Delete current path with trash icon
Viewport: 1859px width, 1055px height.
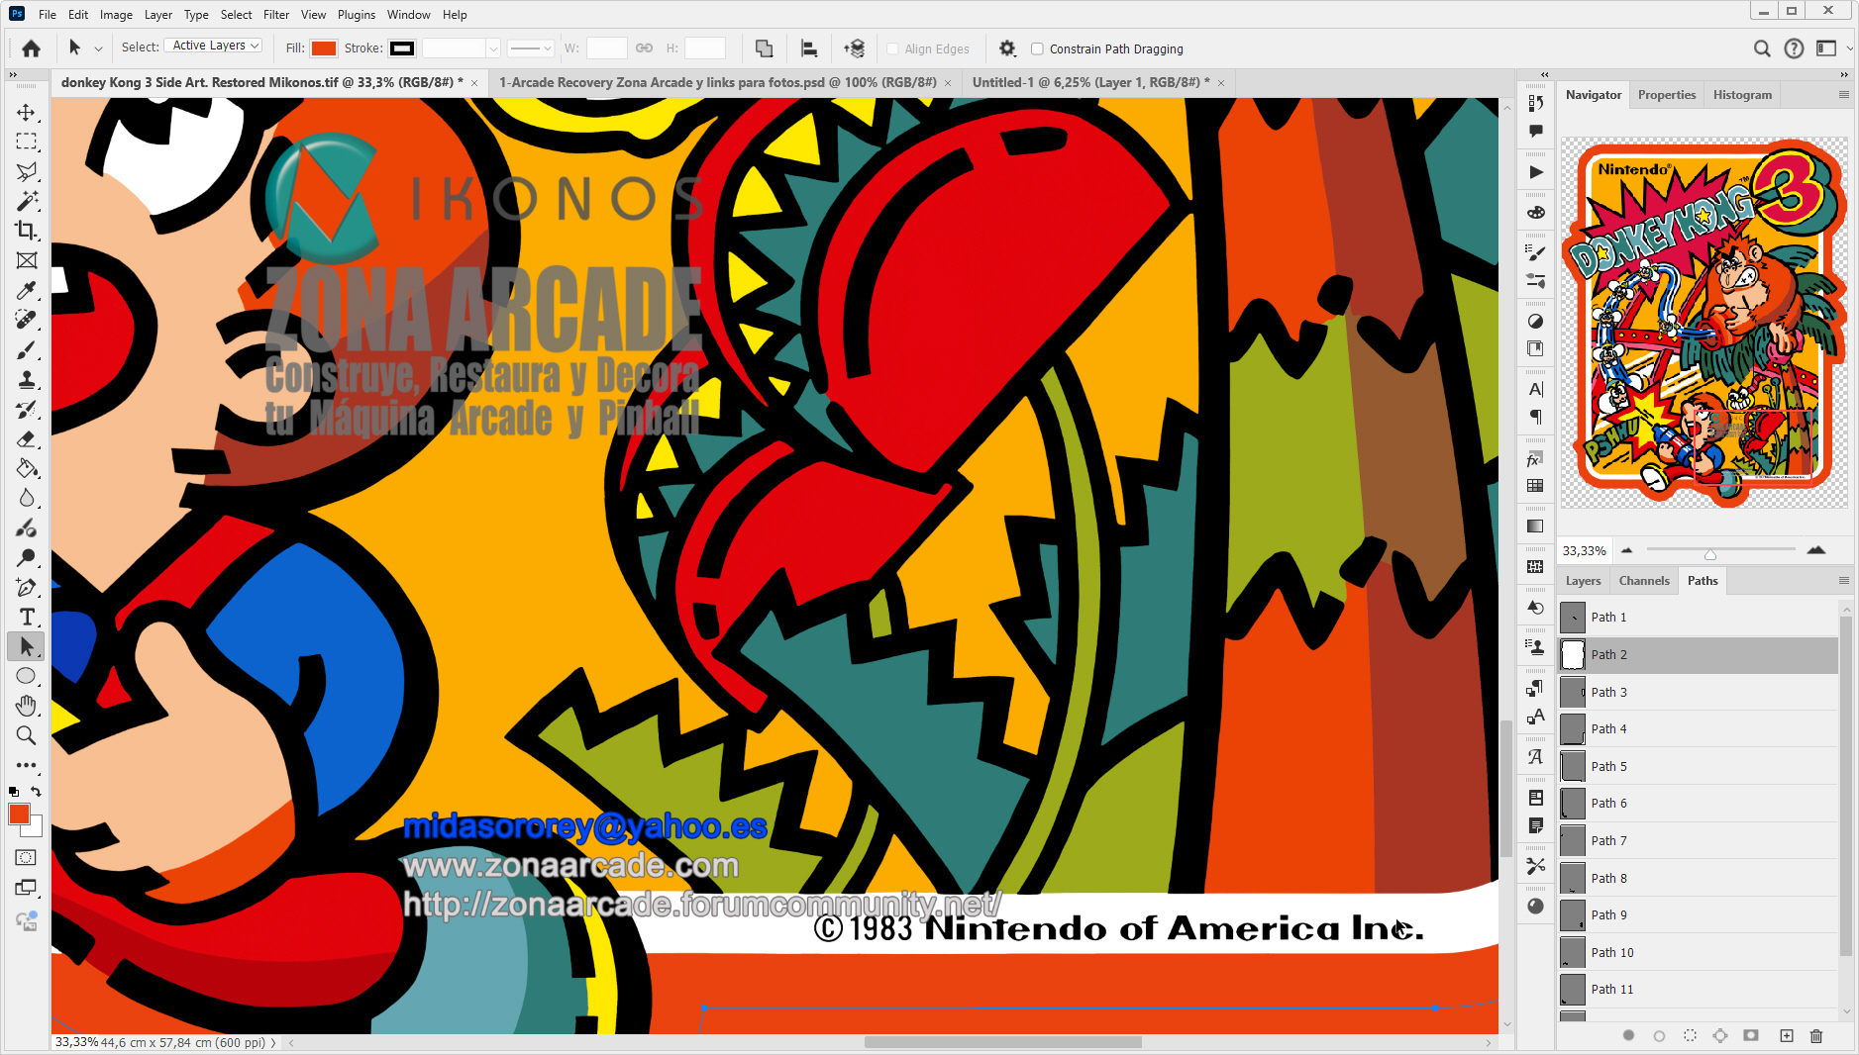(1816, 1035)
